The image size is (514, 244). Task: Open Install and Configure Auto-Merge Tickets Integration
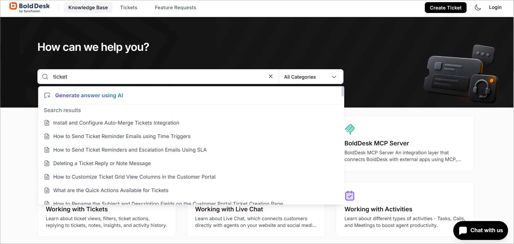116,123
